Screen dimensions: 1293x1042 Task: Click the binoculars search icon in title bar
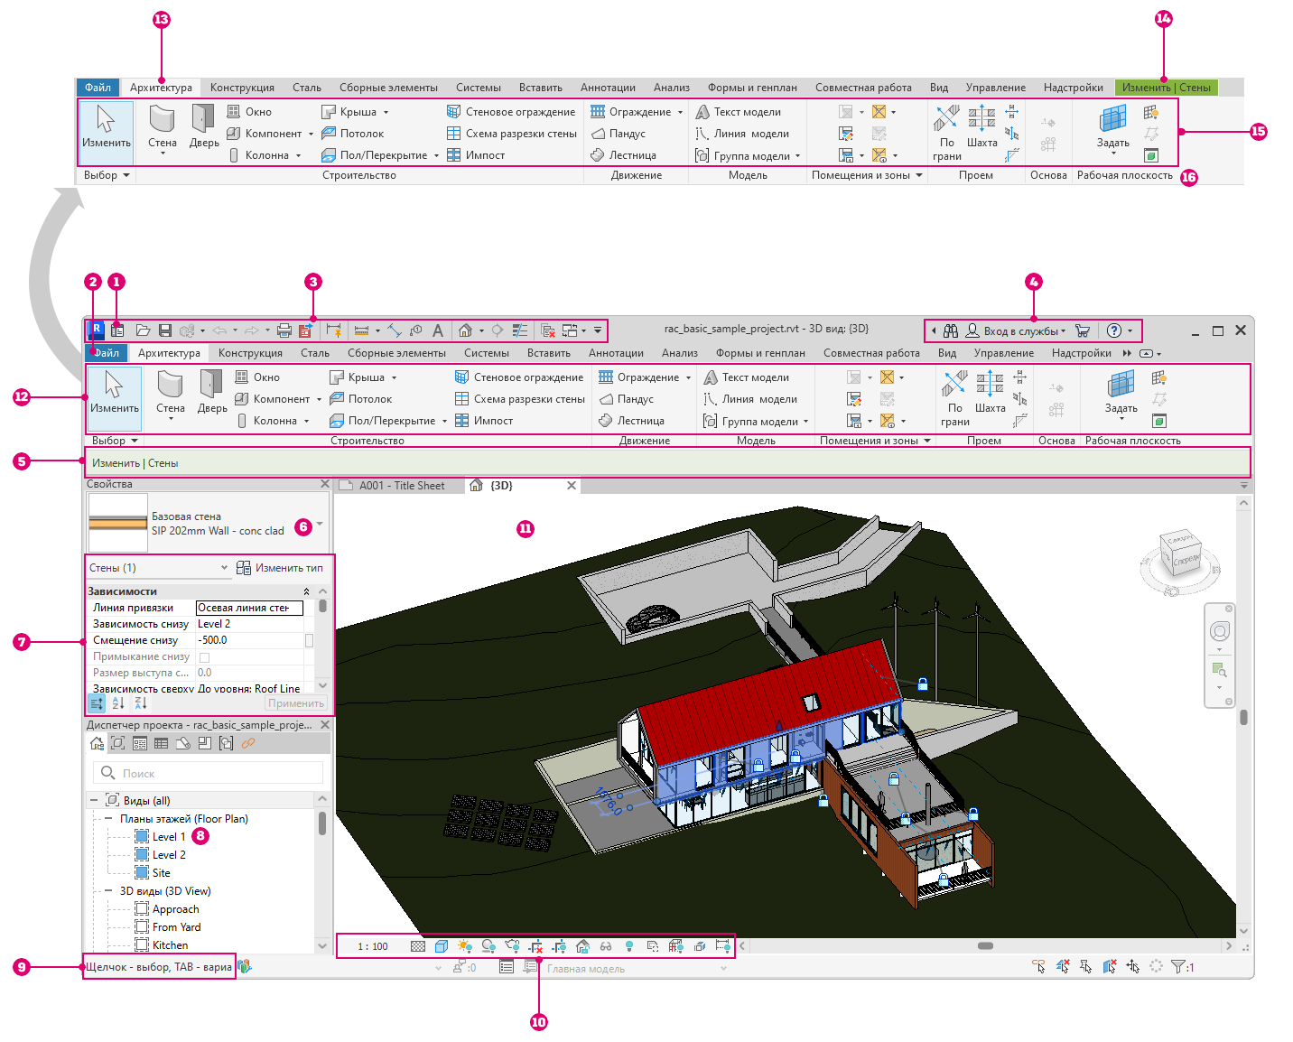coord(951,331)
